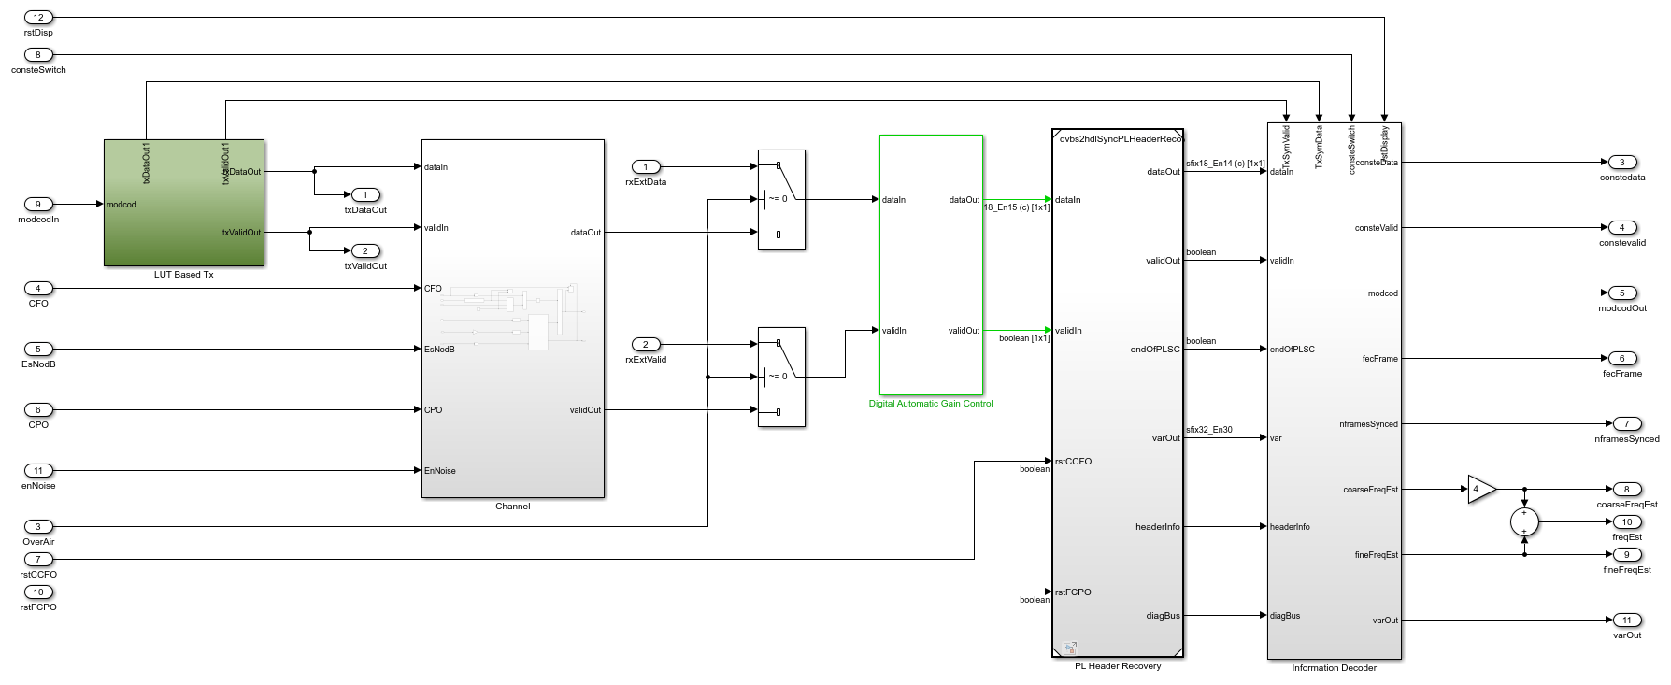Click the txDataOut output port

pos(364,195)
